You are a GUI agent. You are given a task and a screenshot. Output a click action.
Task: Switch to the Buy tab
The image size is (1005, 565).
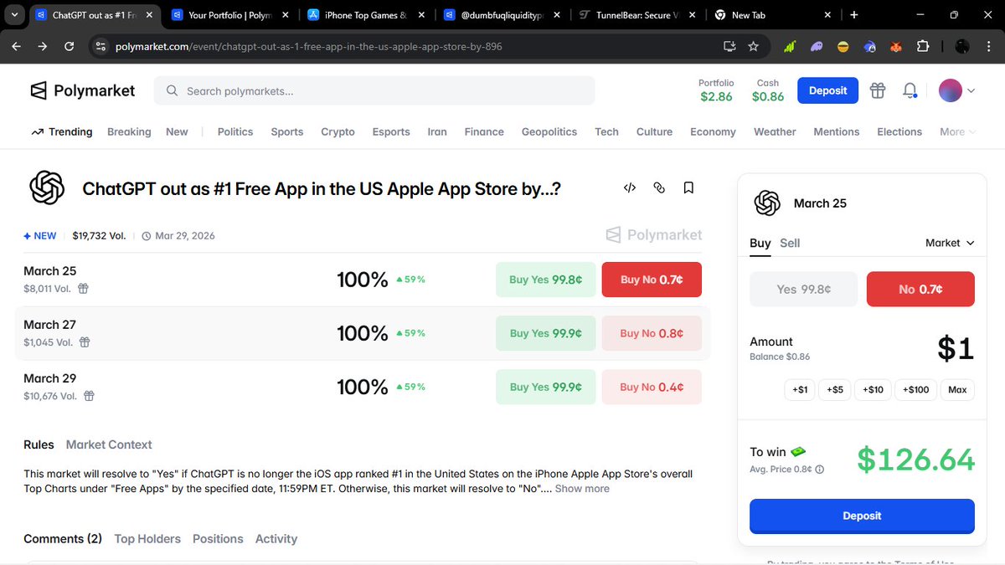760,243
